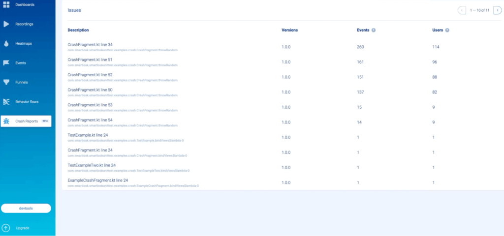The height and width of the screenshot is (236, 504).
Task: Click the Recordings play icon
Action: tap(6, 24)
